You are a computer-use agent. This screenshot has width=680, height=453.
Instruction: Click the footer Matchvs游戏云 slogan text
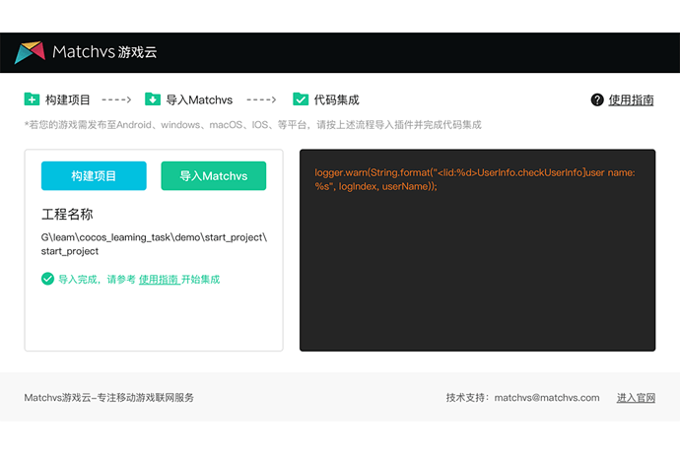(108, 398)
